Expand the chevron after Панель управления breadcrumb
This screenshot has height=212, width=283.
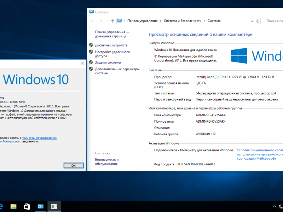pyautogui.click(x=161, y=21)
